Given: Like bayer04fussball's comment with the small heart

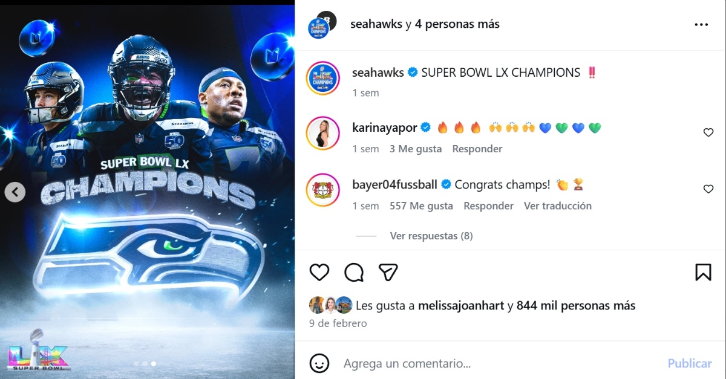Looking at the screenshot, I should pyautogui.click(x=708, y=189).
